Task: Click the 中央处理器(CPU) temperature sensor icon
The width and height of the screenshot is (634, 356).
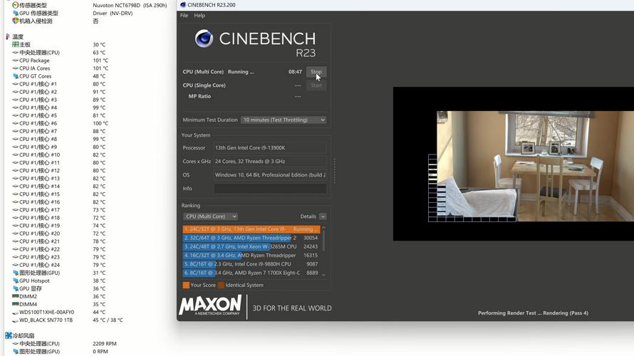Action: tap(16, 53)
